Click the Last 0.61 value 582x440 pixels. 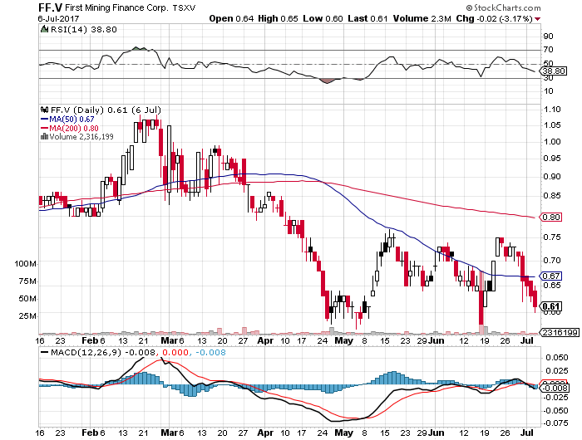367,18
